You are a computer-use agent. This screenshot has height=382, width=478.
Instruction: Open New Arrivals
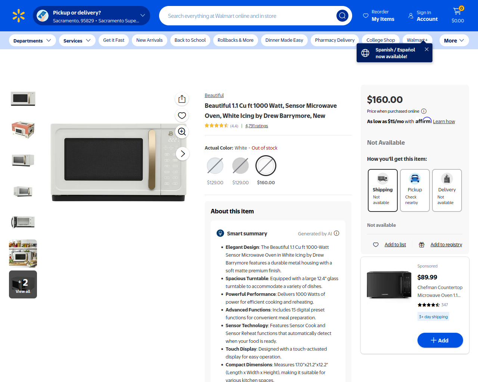pyautogui.click(x=149, y=40)
